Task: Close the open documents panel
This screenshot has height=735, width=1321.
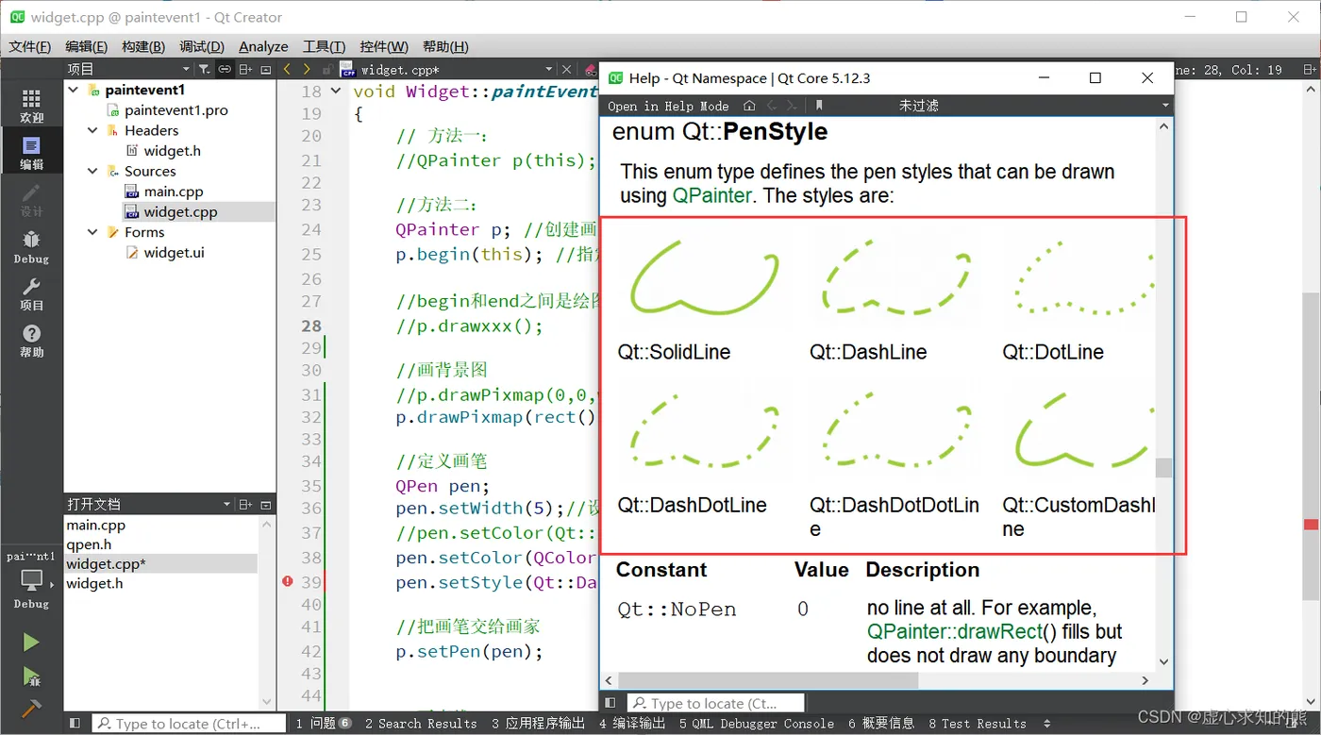Action: click(x=266, y=505)
